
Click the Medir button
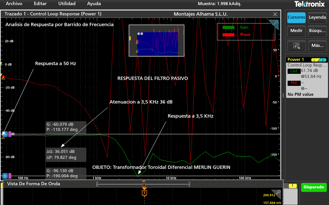pos(296,31)
